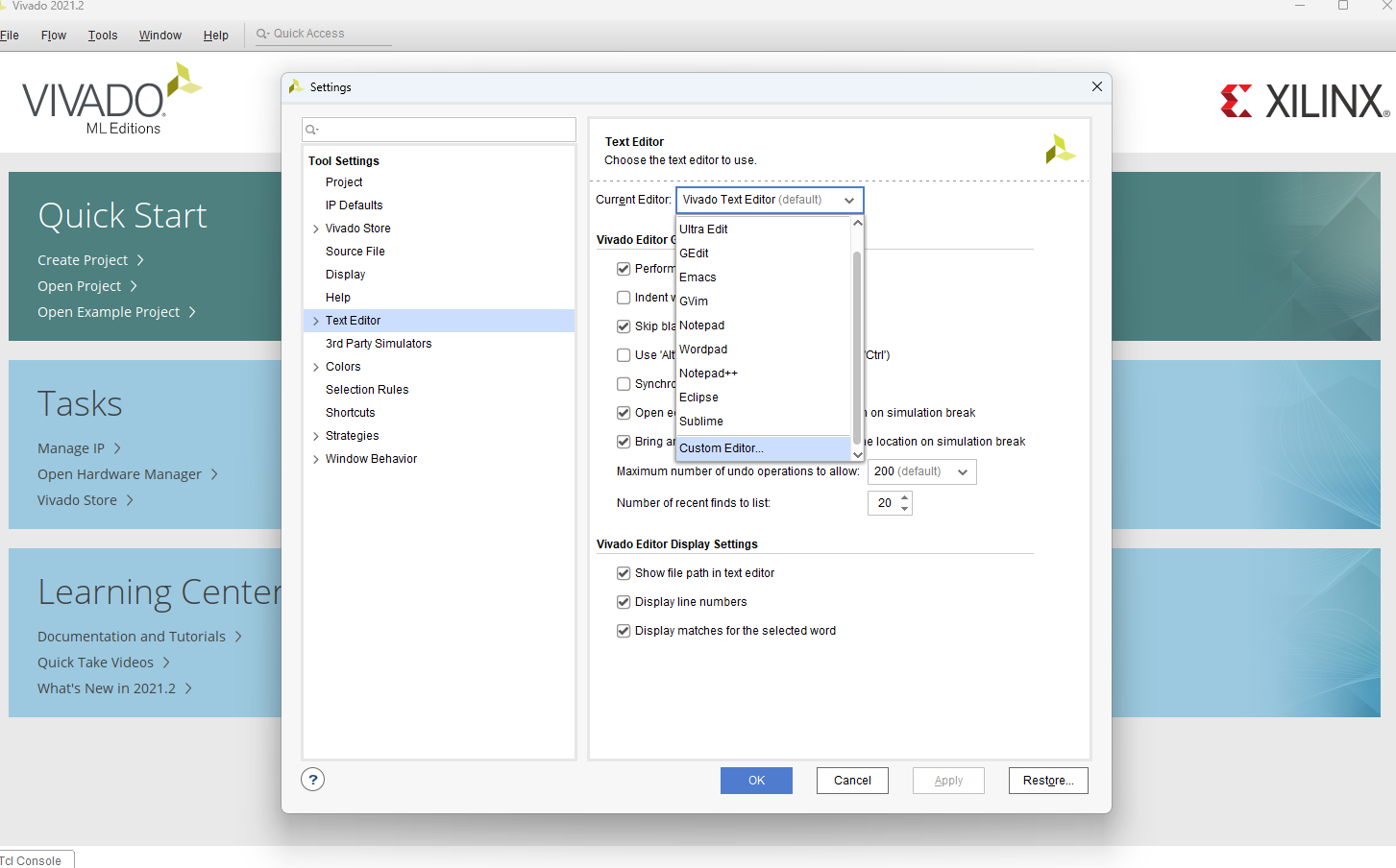1396x868 pixels.
Task: Select IP Defaults settings item
Action: click(x=354, y=205)
